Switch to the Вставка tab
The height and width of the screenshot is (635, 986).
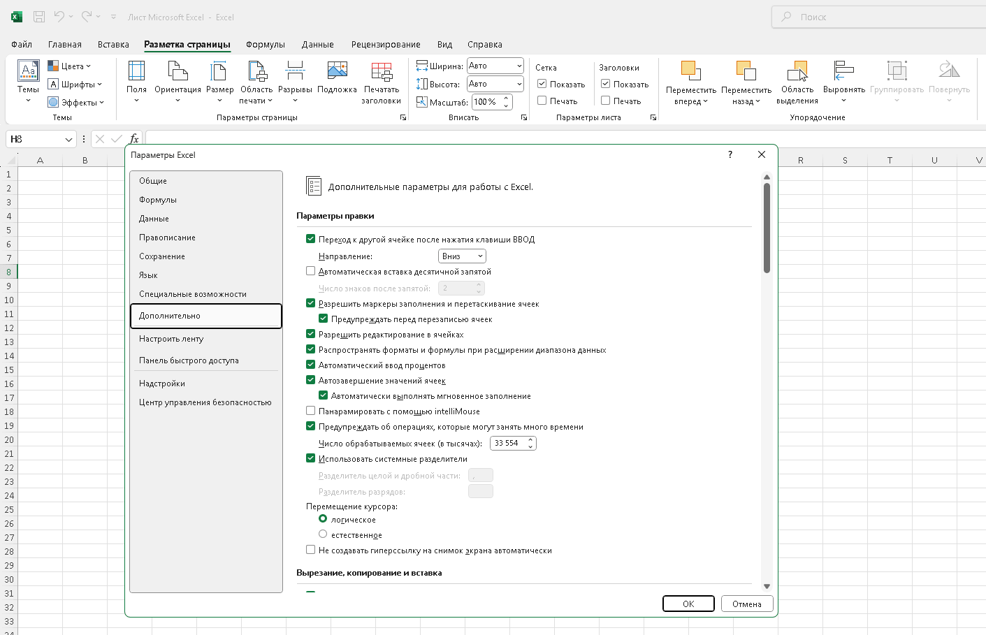click(113, 44)
